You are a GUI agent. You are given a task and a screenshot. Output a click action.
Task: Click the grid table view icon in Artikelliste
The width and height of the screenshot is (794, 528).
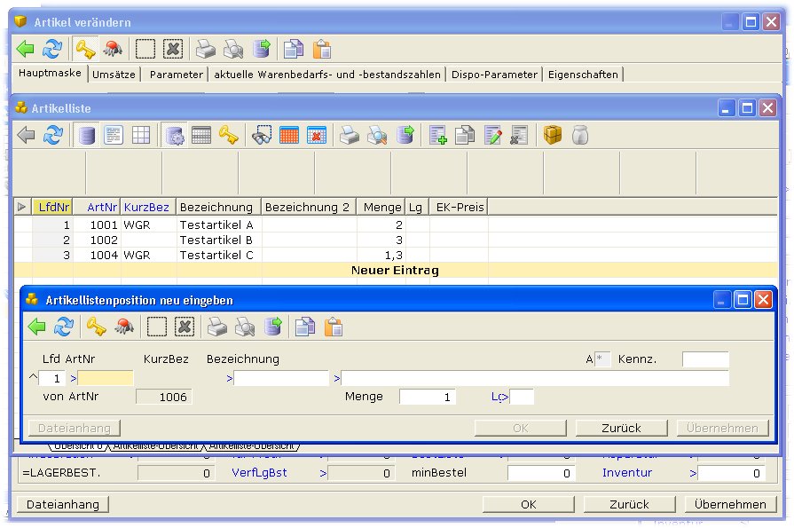click(140, 135)
